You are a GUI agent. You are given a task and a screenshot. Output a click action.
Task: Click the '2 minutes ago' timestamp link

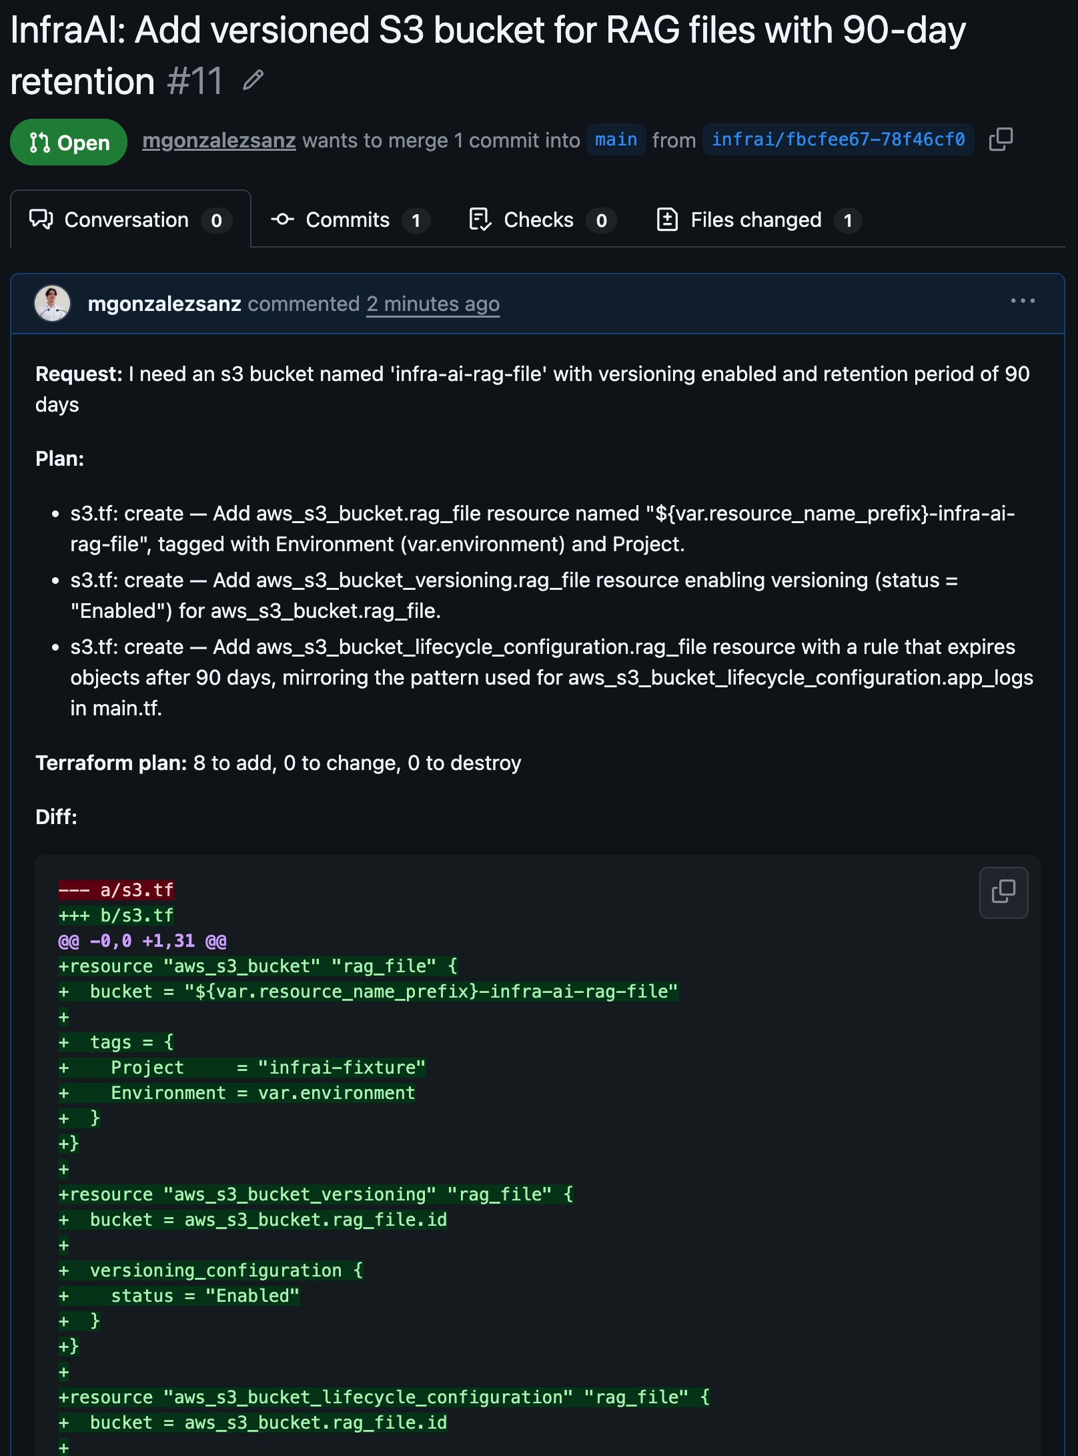433,304
